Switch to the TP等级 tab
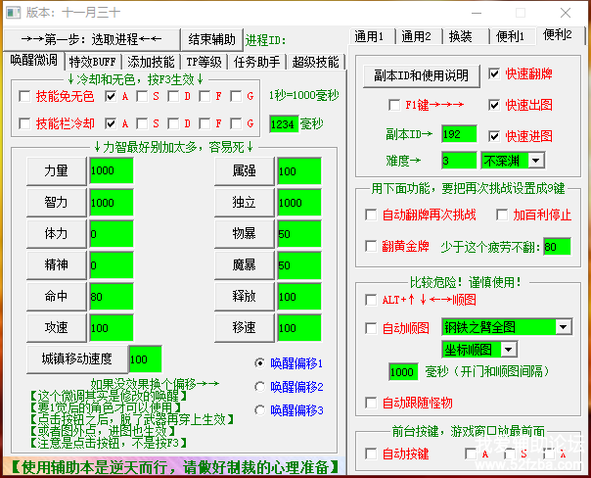Image resolution: width=591 pixels, height=478 pixels. pos(204,62)
